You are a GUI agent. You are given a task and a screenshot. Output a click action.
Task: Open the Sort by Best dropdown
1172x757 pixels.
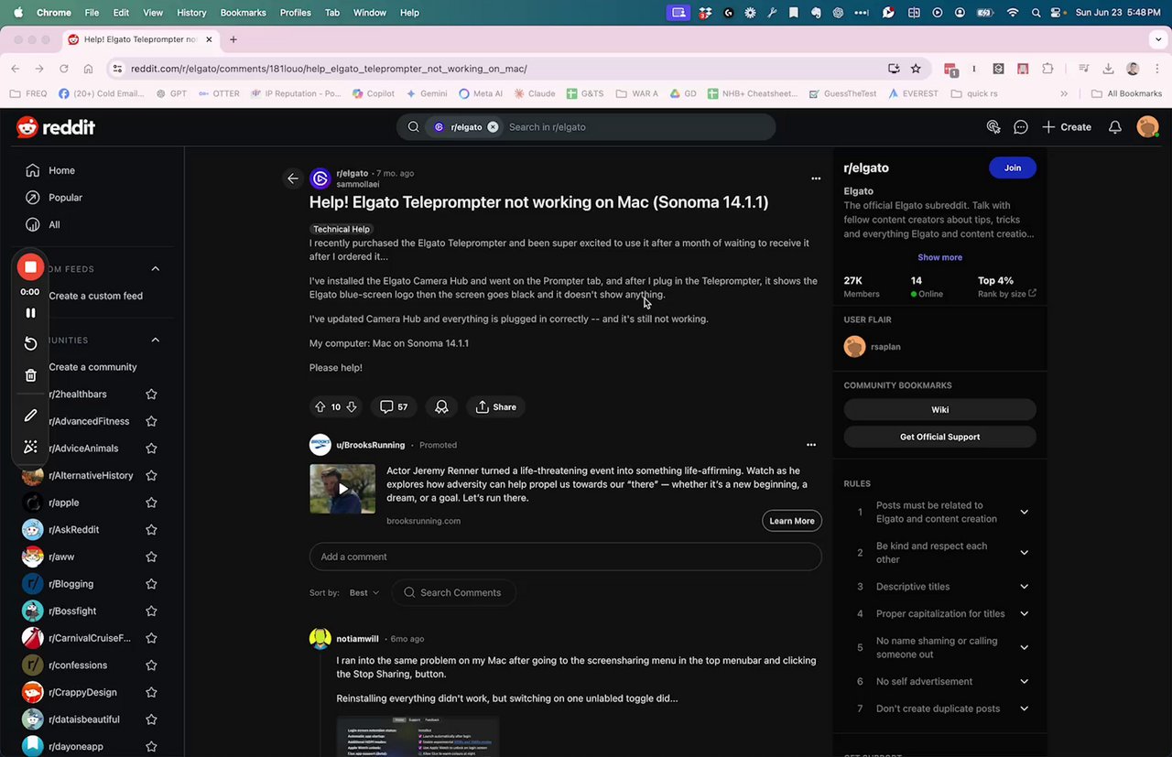(364, 592)
